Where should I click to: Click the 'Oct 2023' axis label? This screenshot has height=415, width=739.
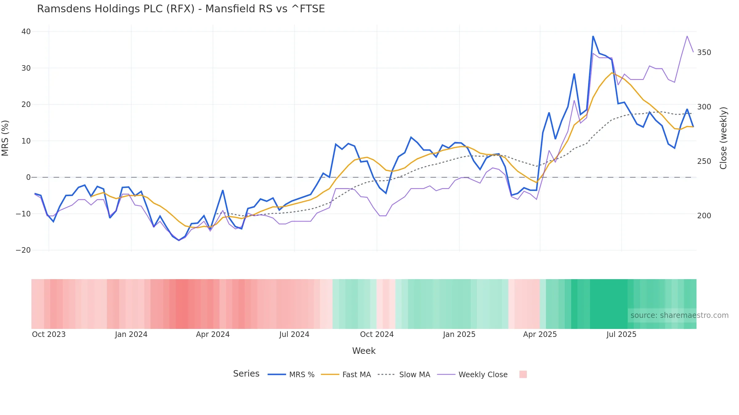pyautogui.click(x=49, y=334)
